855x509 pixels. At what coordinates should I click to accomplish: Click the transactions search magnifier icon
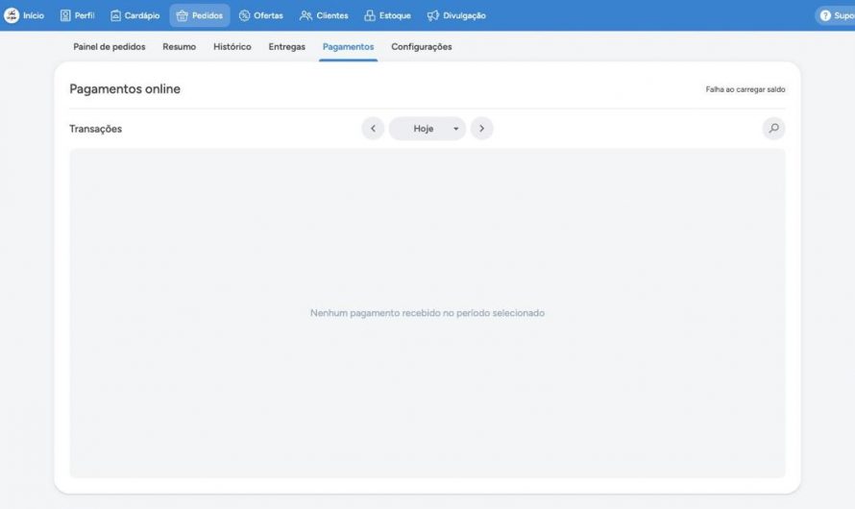click(x=773, y=129)
